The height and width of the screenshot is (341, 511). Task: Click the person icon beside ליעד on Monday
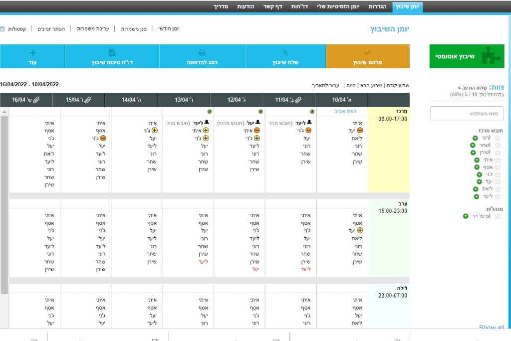pyautogui.click(x=309, y=122)
